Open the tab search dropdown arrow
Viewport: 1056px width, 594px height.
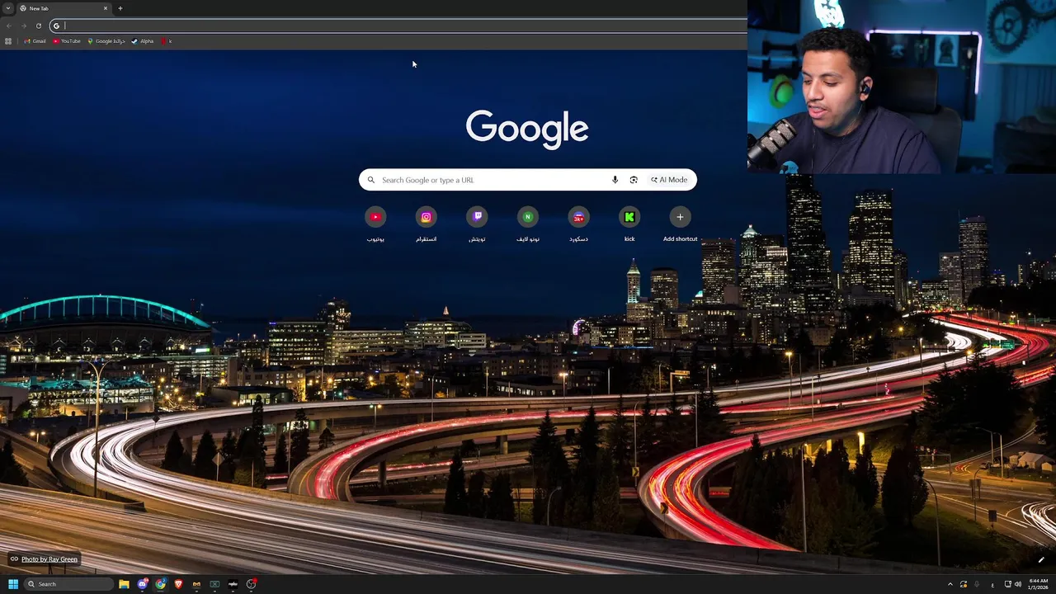click(x=9, y=8)
